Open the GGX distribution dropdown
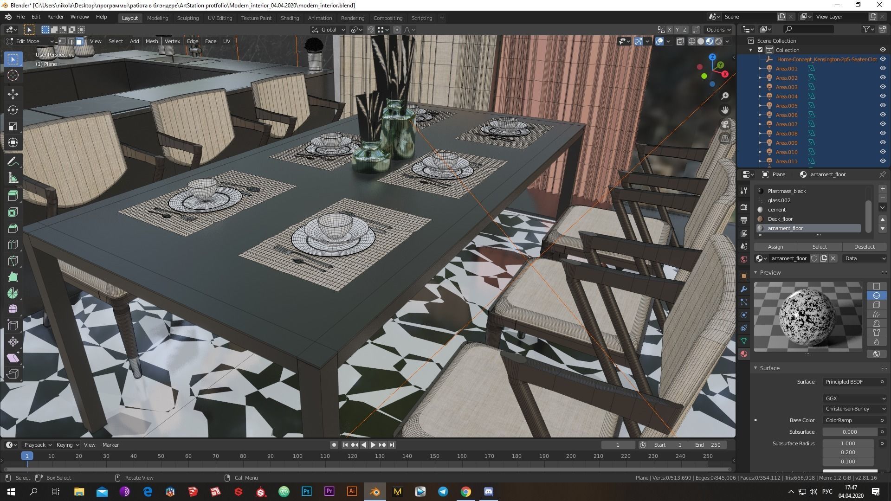Screen dimensions: 891x501 pyautogui.click(x=855, y=398)
